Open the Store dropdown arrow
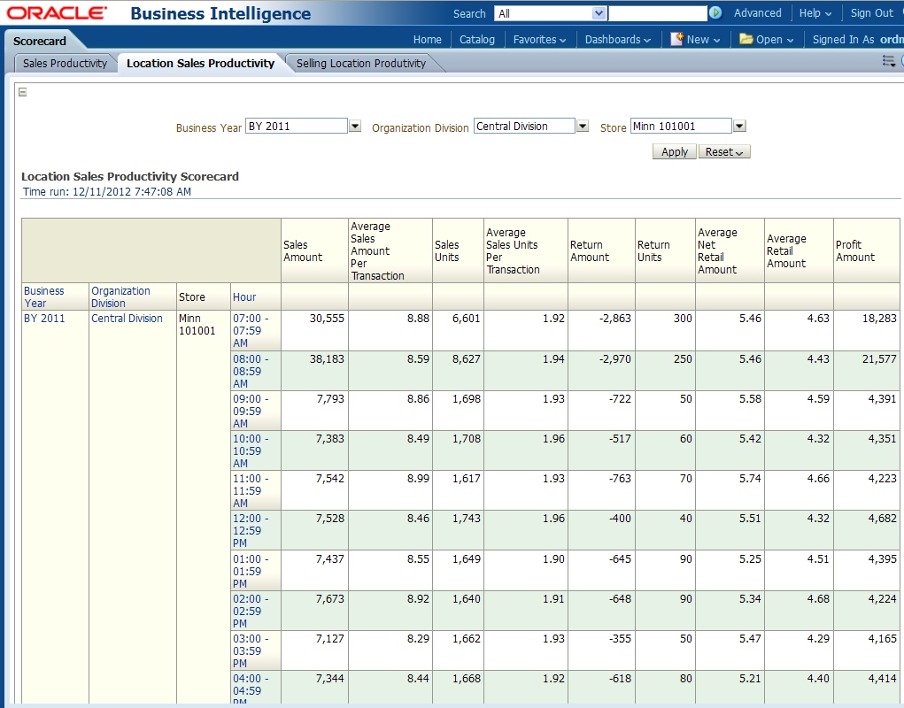This screenshot has width=904, height=708. tap(739, 127)
